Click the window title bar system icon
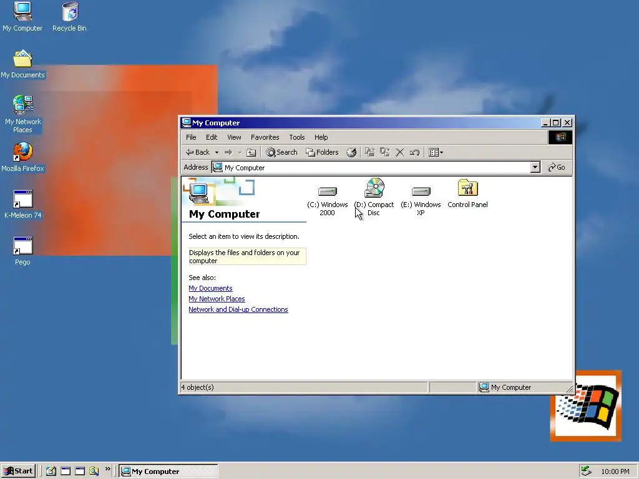Screen dimensions: 639x479 [187, 123]
